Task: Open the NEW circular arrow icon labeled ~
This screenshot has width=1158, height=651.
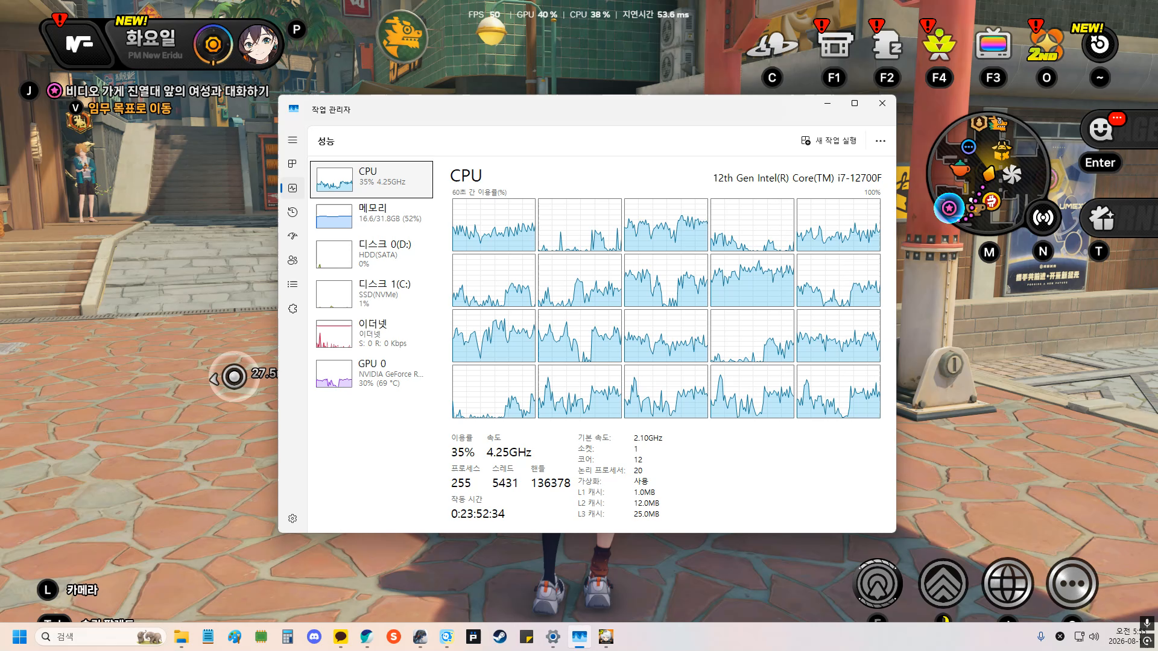Action: pyautogui.click(x=1099, y=44)
